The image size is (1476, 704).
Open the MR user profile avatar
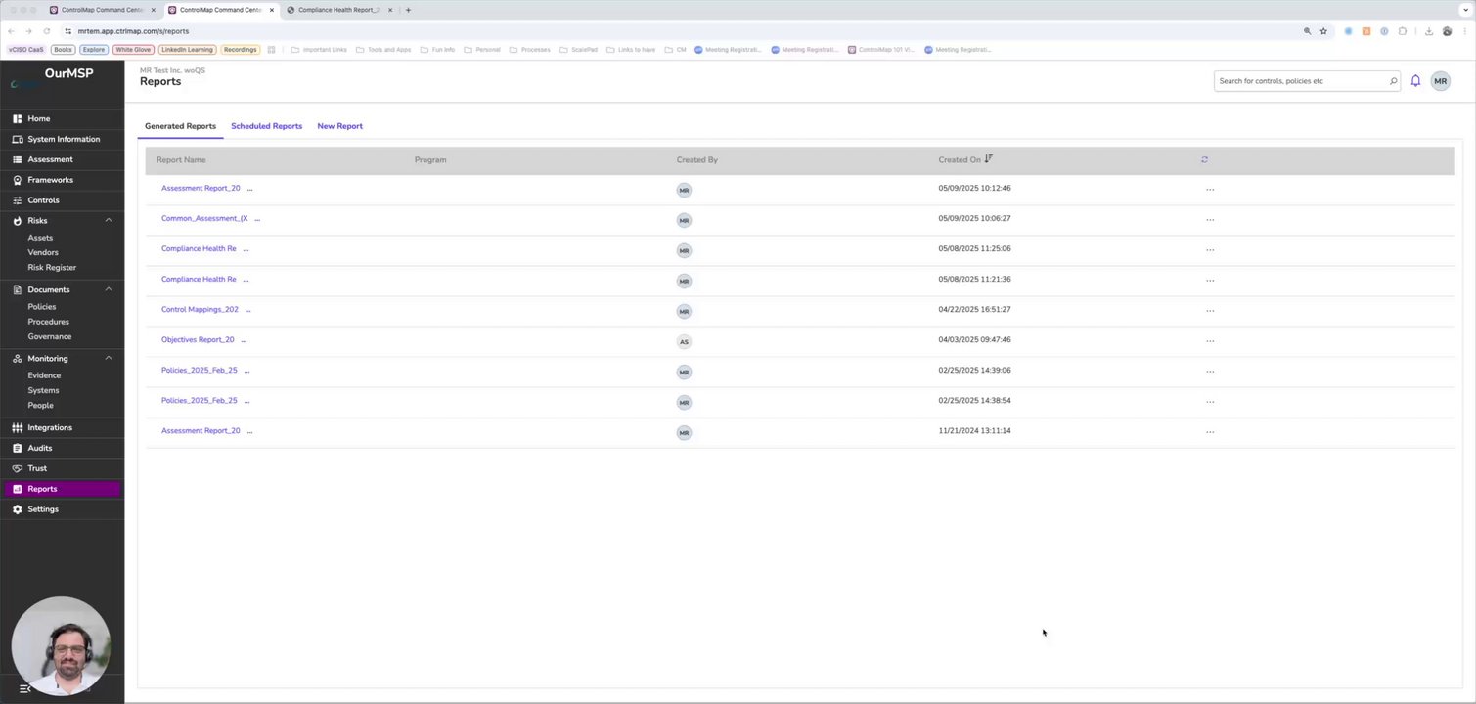[1440, 81]
